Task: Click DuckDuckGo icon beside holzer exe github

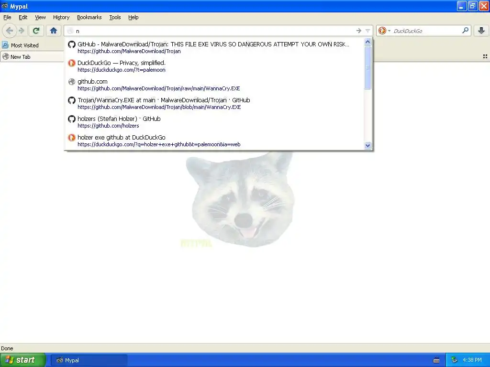Action: (x=72, y=138)
